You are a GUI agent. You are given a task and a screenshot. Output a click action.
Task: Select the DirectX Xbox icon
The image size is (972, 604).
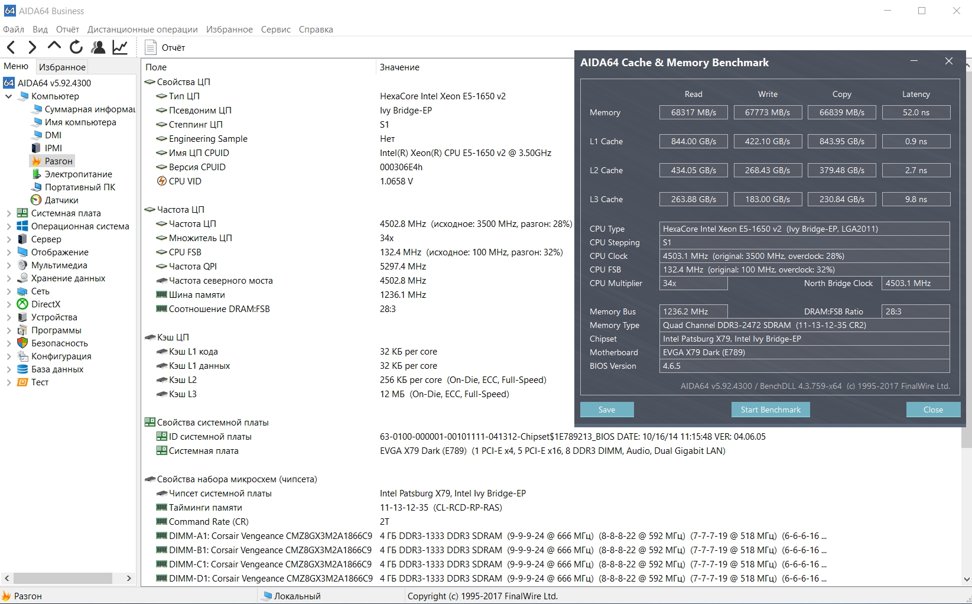point(22,304)
